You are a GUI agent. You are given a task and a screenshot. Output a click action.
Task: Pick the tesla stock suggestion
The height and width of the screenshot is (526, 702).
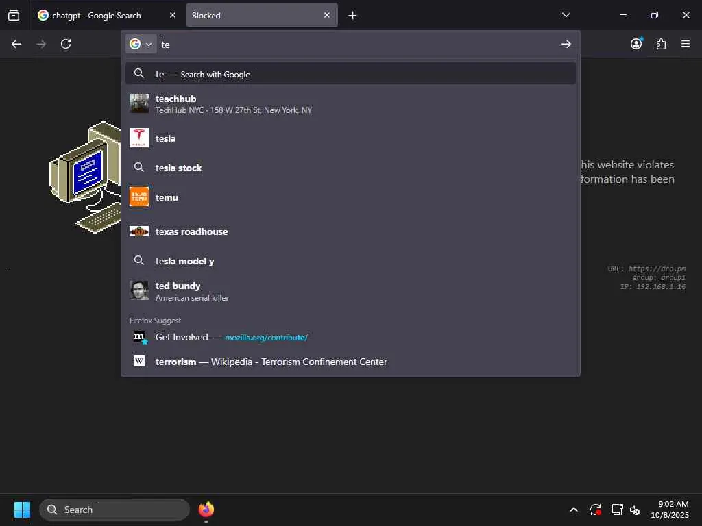pyautogui.click(x=350, y=168)
